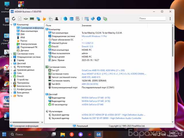Screen dimensions: 184x138
Task: Open the Windows Start menu
Action: pos(4,134)
